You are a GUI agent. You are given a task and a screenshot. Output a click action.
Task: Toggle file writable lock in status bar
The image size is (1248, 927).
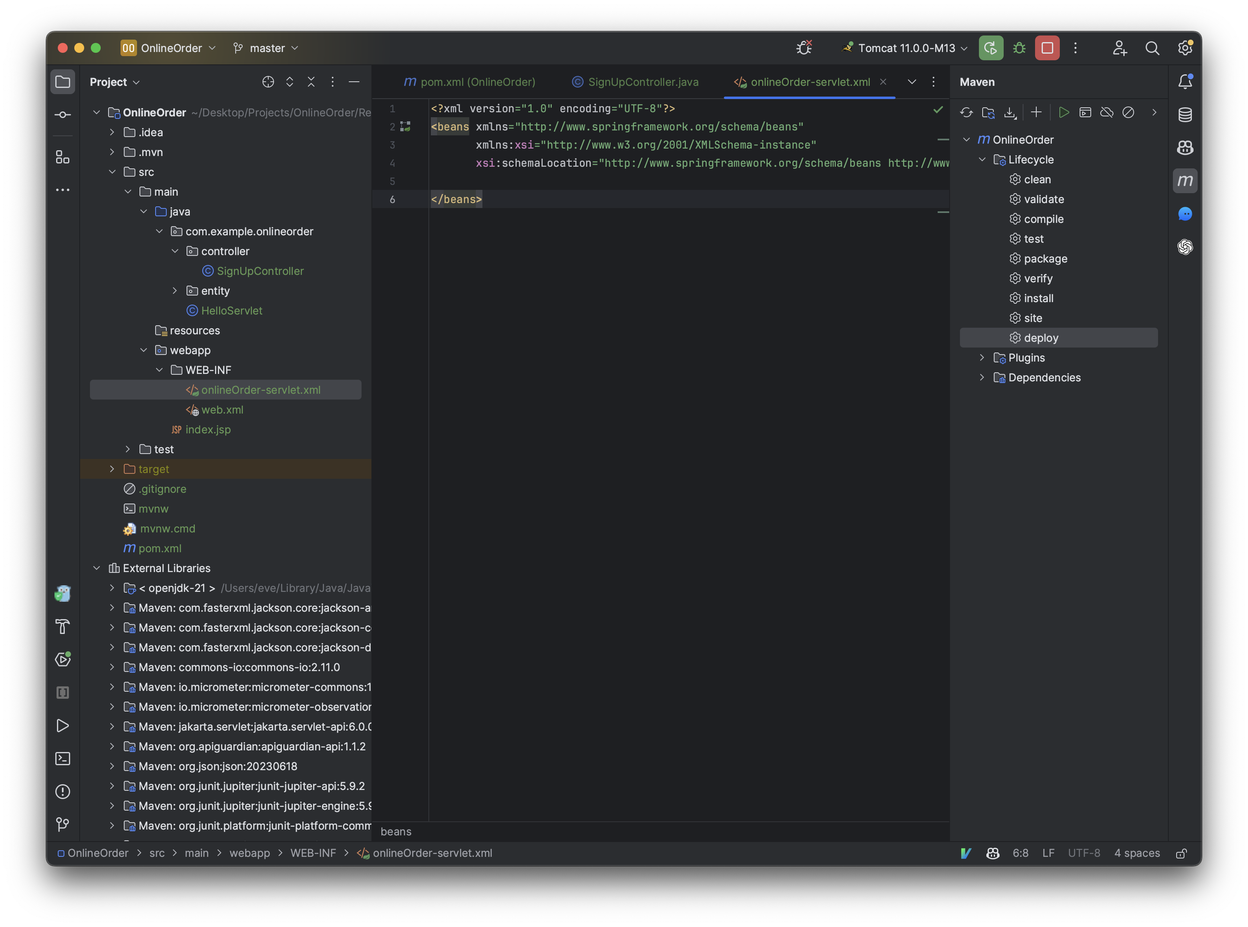(1181, 853)
